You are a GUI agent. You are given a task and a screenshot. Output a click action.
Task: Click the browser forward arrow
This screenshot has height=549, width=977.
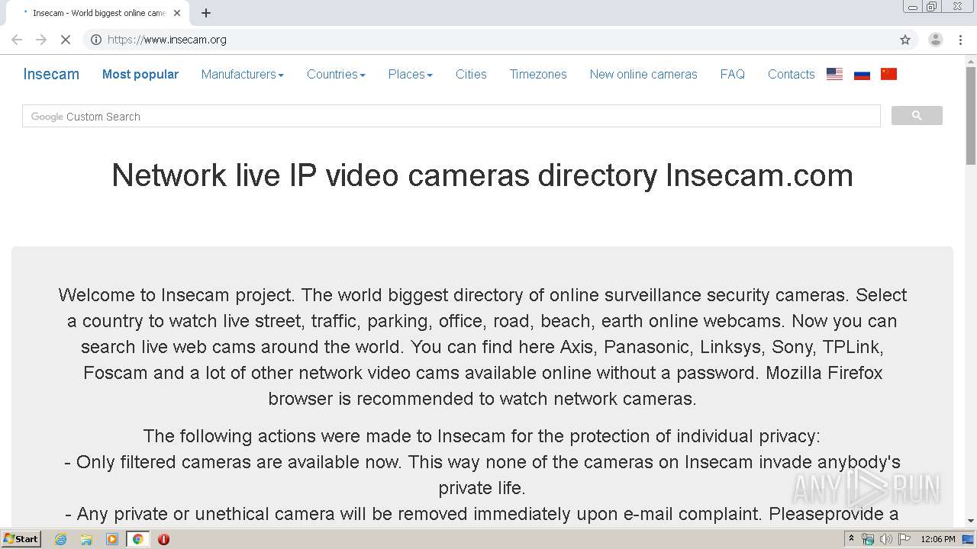41,40
